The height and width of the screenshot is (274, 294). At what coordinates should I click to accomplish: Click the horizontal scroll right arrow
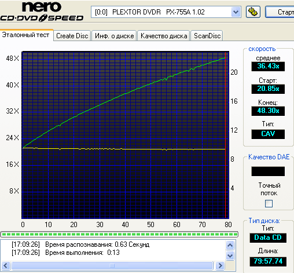pyautogui.click(x=220, y=266)
